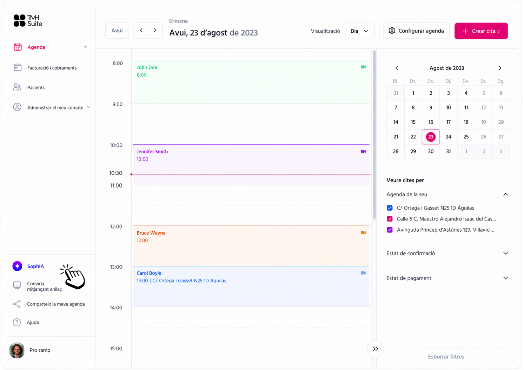Click the Pacients people icon
Screen dimensions: 524x370
17,87
